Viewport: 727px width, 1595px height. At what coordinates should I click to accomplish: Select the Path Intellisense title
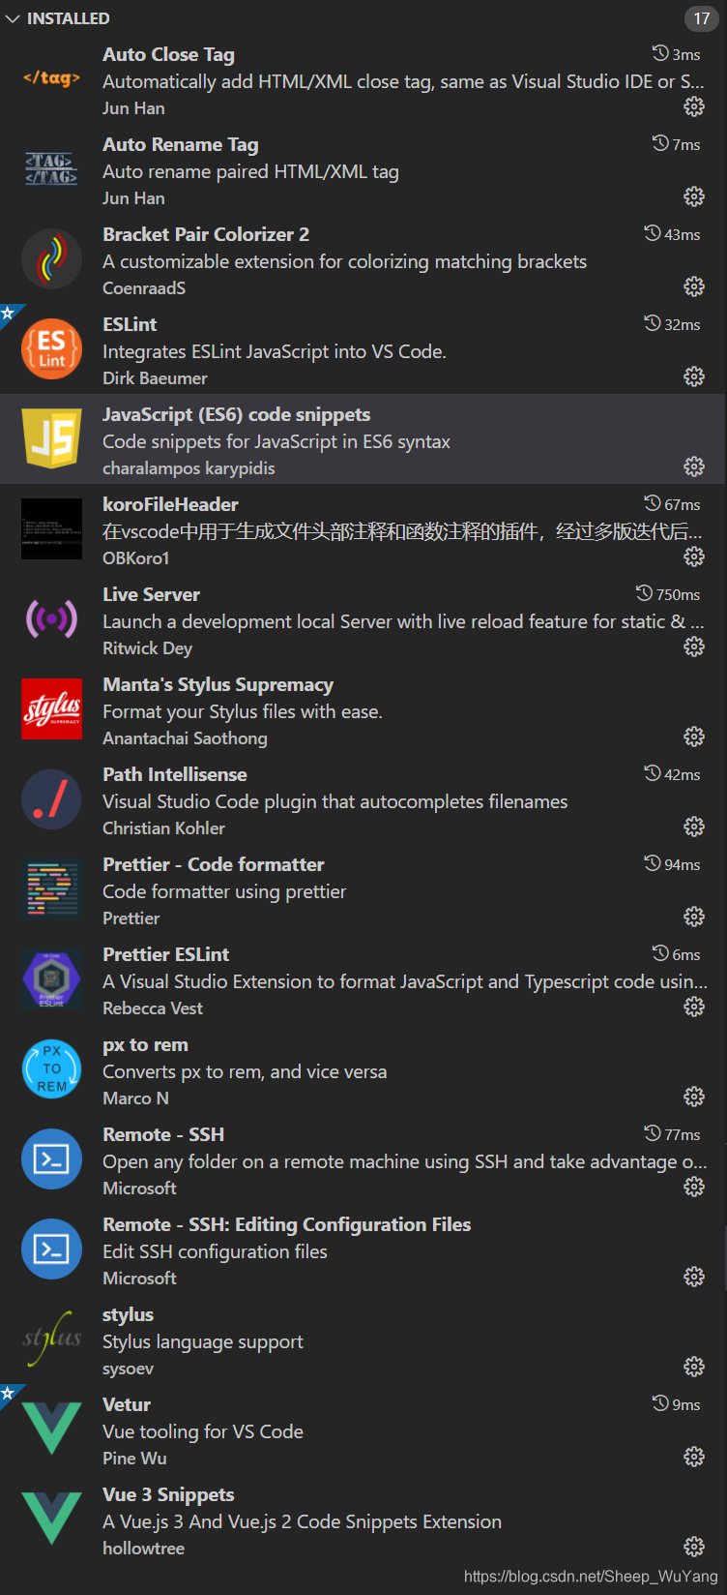[x=175, y=774]
